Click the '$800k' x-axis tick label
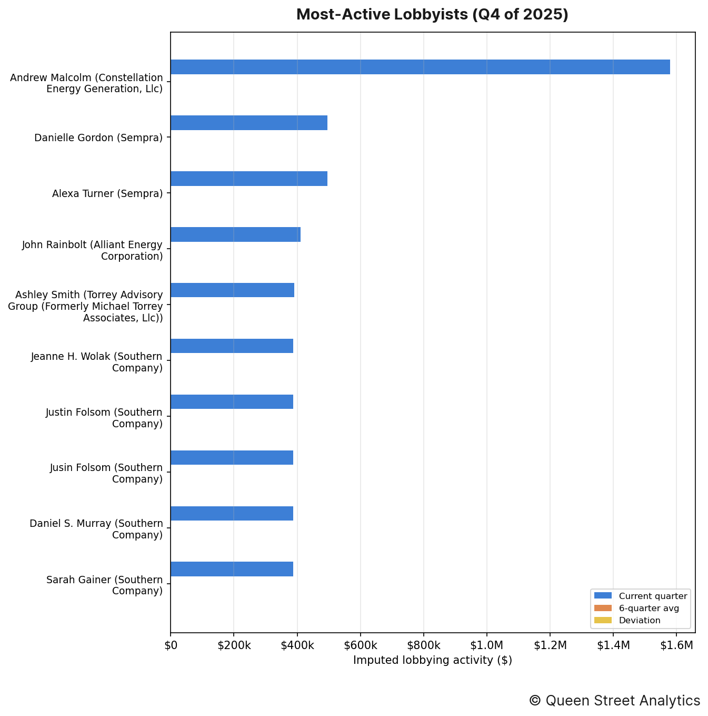 click(424, 645)
